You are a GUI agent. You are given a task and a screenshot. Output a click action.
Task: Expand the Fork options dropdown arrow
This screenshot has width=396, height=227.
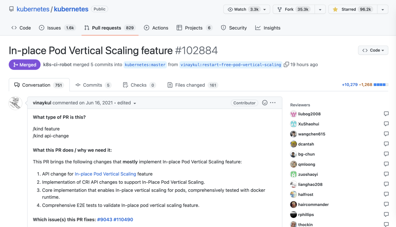(x=320, y=9)
